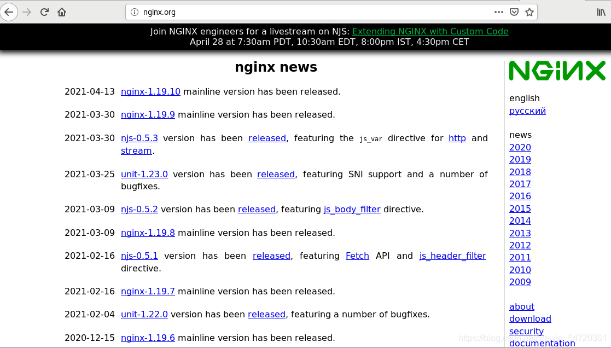Click the NGINX logo
Screen dimensions: 611x348
click(557, 71)
